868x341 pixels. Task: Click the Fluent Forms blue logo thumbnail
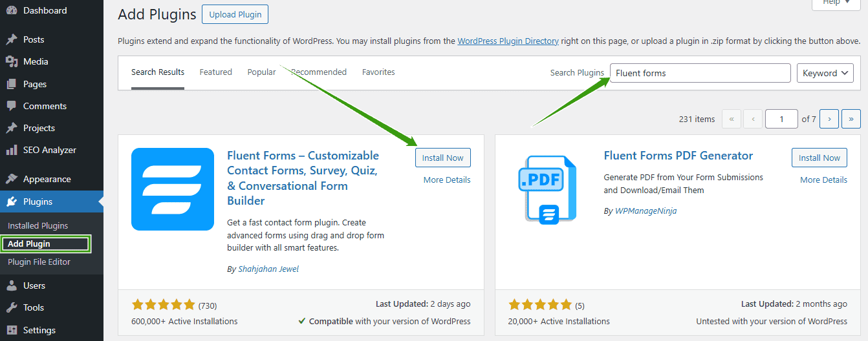[x=173, y=189]
